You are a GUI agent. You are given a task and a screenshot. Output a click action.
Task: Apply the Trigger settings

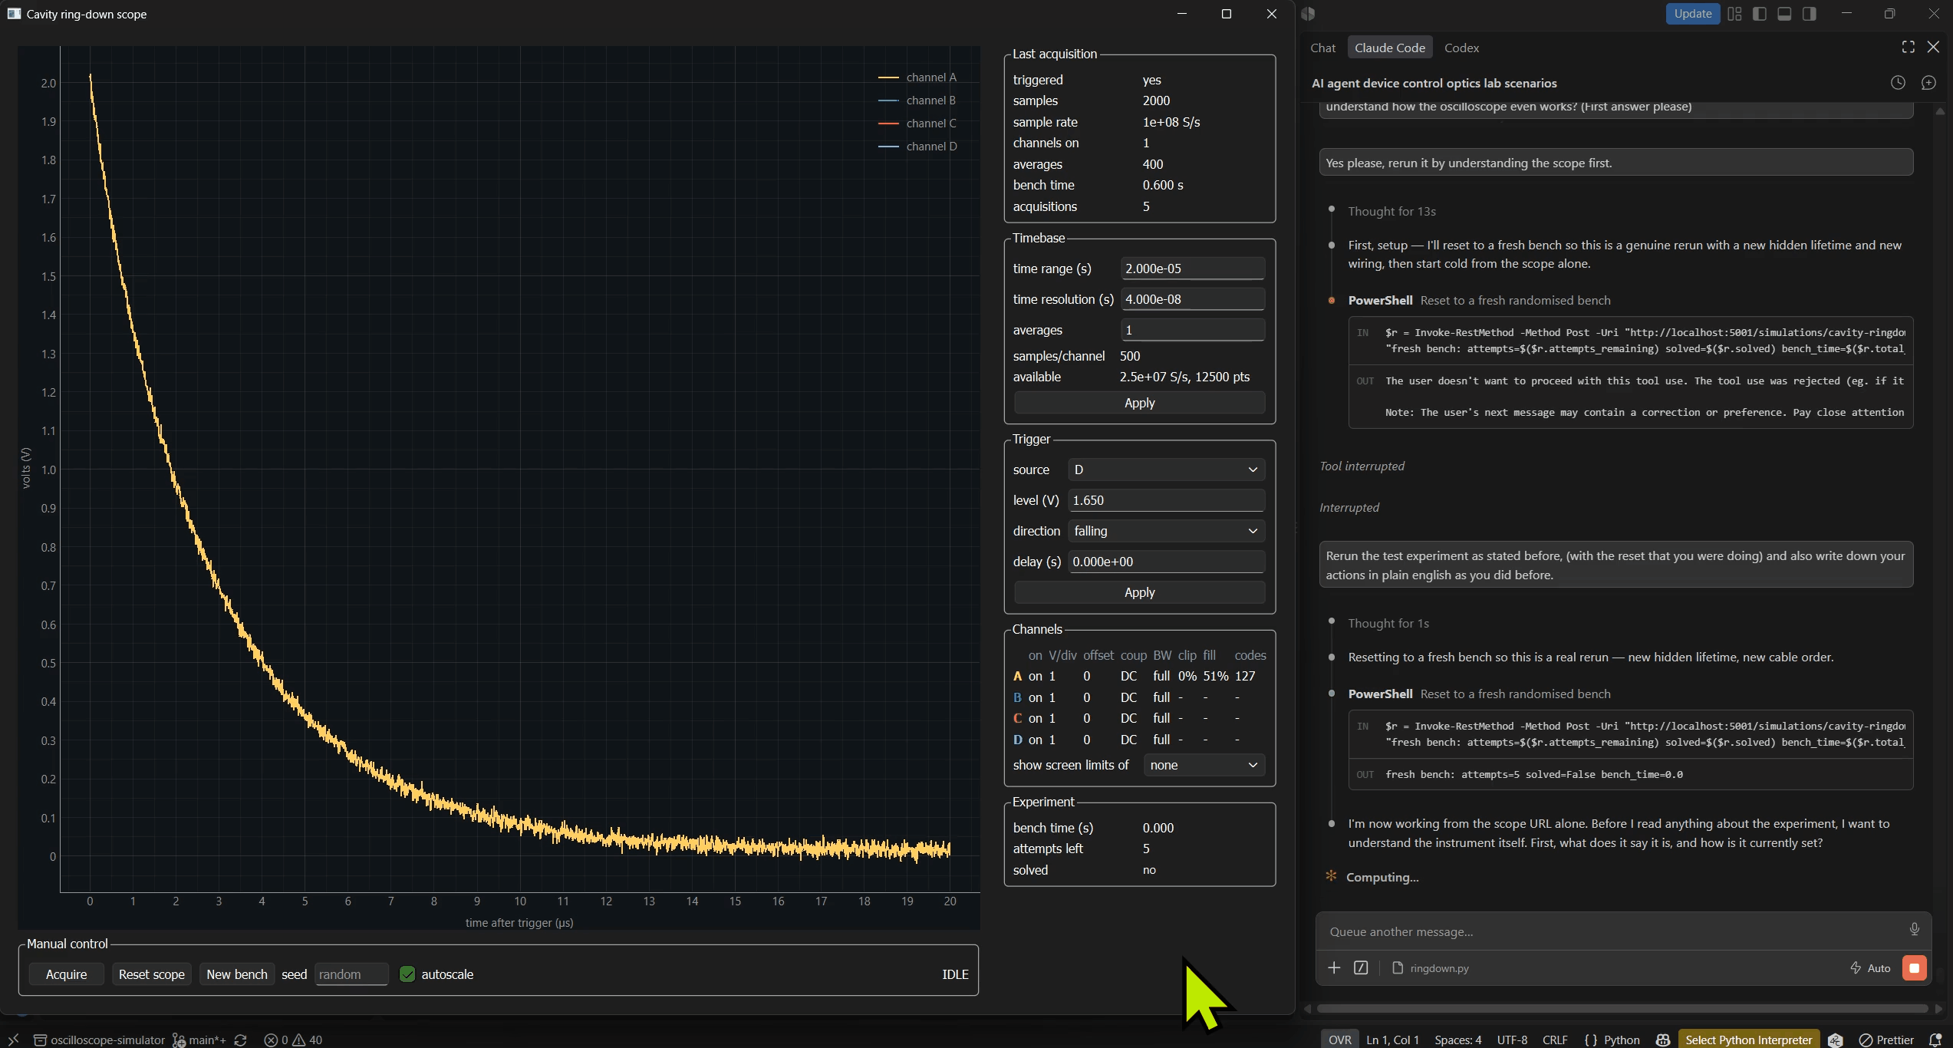tap(1139, 592)
